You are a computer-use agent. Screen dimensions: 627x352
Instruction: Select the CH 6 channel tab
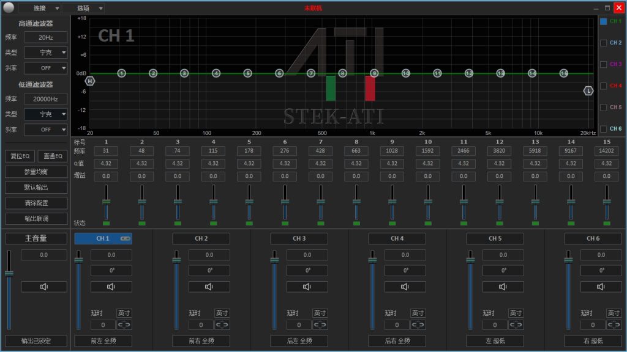pos(593,239)
